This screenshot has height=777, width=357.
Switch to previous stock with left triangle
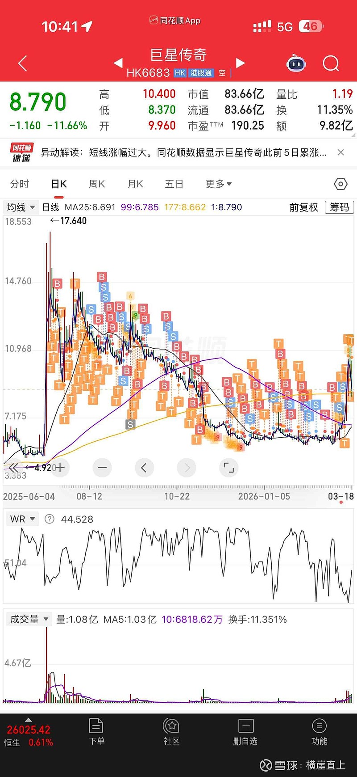point(118,63)
